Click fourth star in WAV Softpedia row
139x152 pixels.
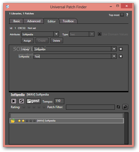tap(31, 121)
